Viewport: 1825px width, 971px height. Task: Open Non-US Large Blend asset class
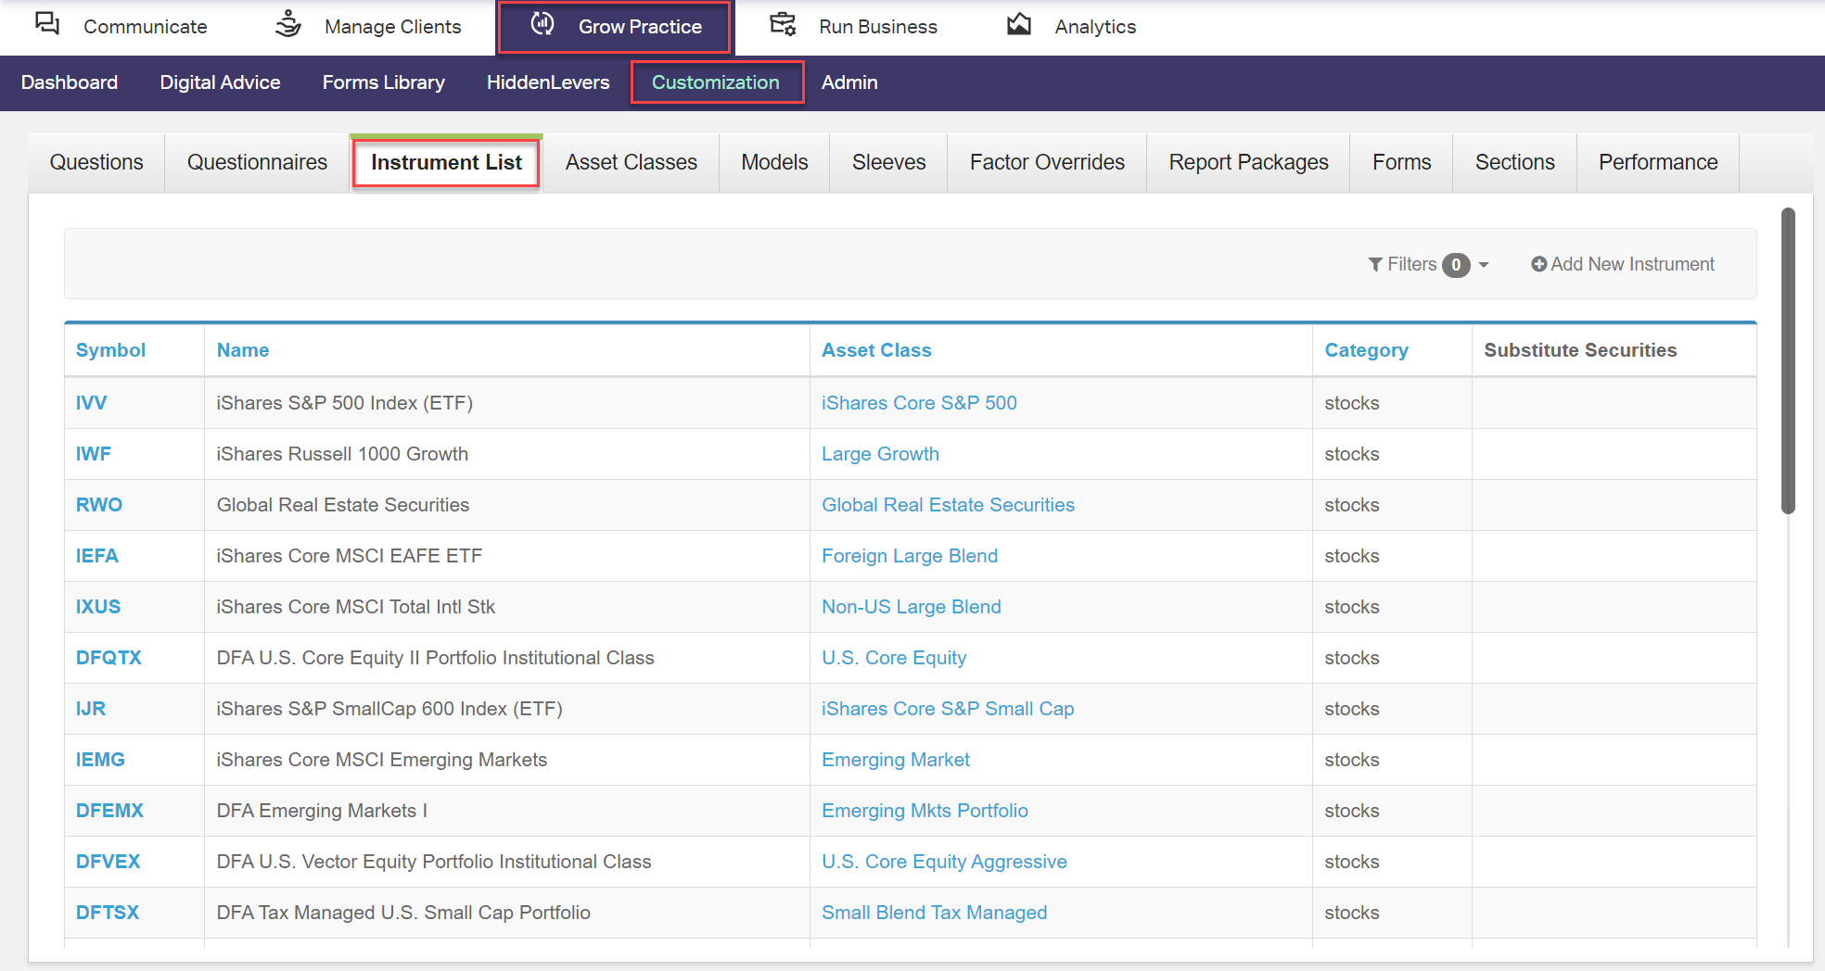click(x=912, y=607)
